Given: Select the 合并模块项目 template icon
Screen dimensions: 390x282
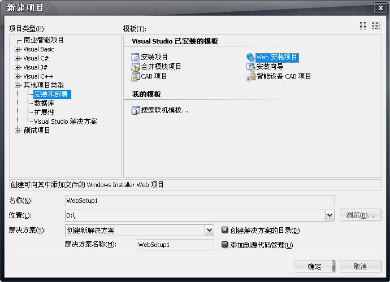Looking at the screenshot, I should 136,67.
